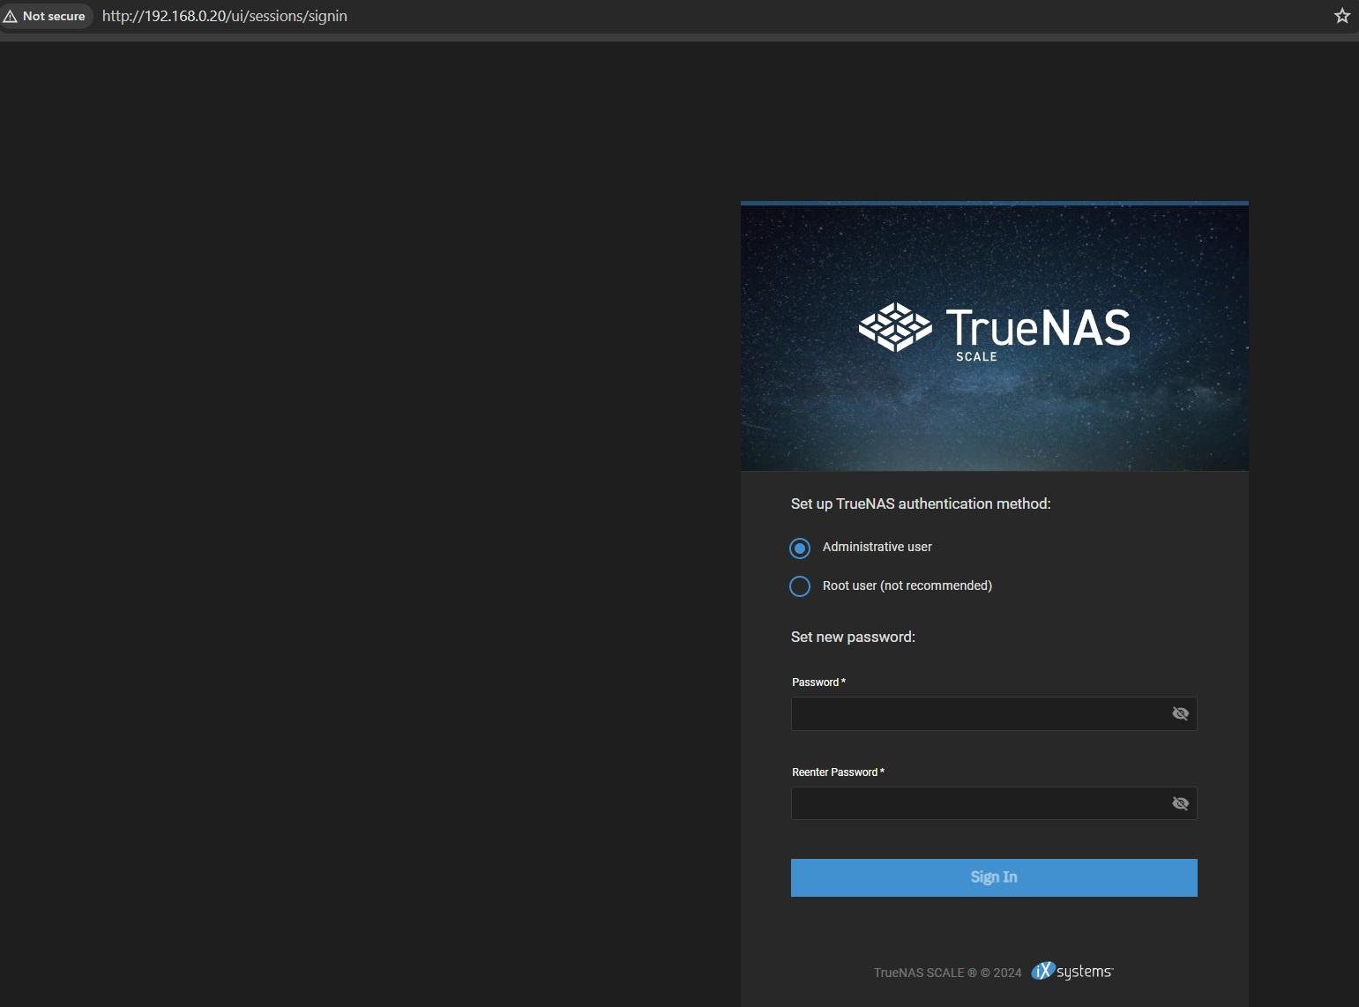
Task: Click the Reenter Password label
Action: click(837, 772)
